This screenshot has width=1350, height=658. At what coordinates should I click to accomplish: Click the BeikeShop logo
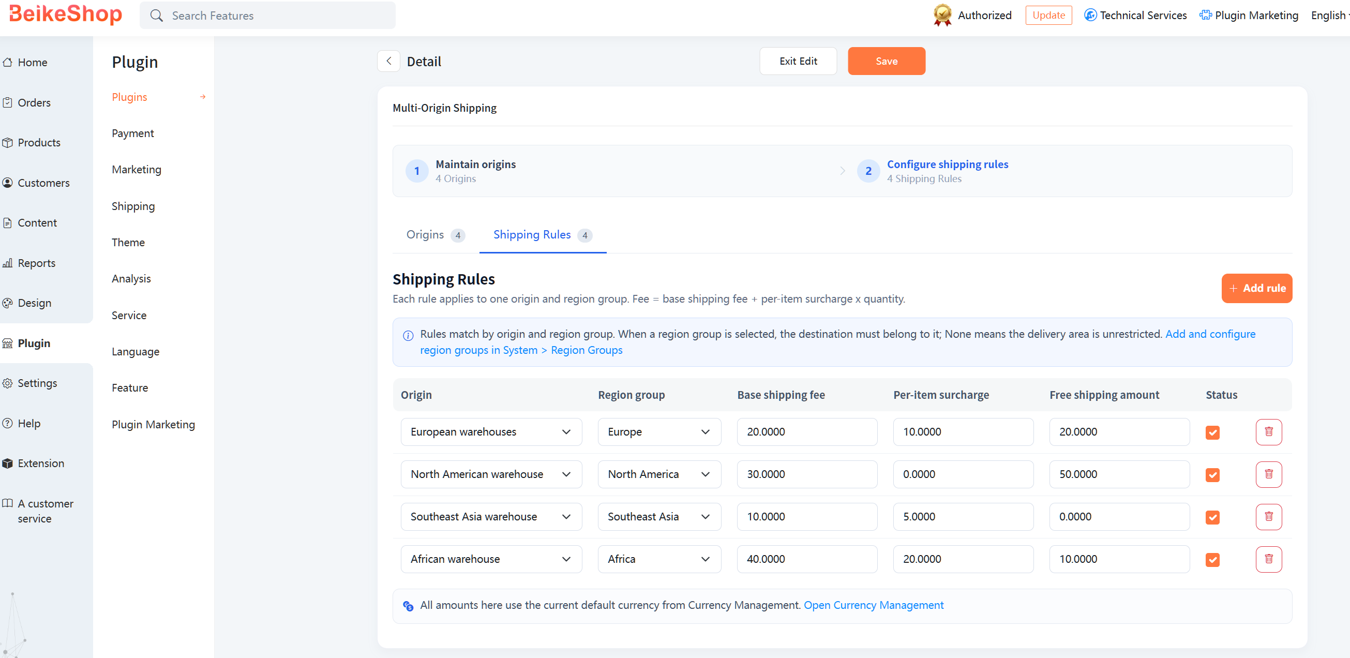click(x=66, y=14)
